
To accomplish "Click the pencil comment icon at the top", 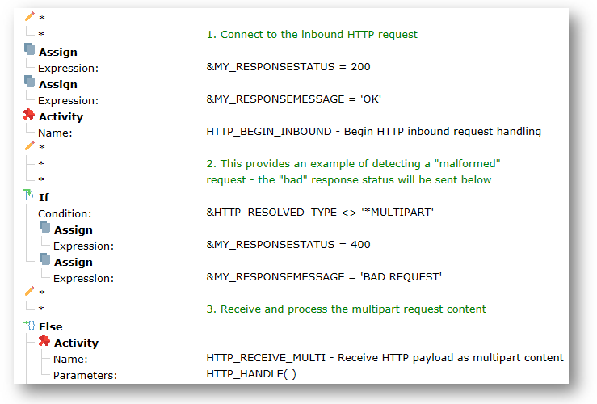I will (x=30, y=16).
